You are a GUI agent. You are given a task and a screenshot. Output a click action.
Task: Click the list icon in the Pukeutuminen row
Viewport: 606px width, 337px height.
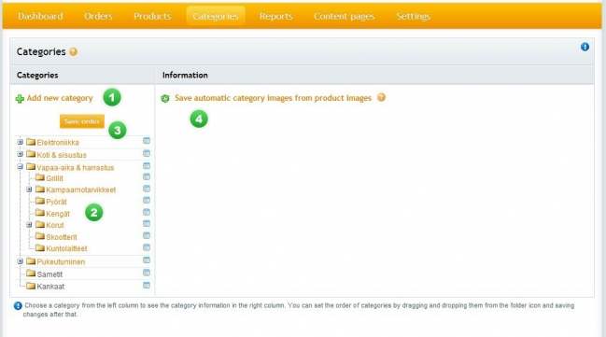(147, 260)
